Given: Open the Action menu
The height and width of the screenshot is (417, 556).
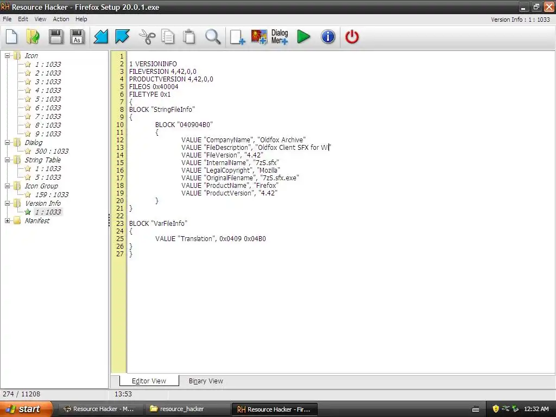Looking at the screenshot, I should coord(61,19).
